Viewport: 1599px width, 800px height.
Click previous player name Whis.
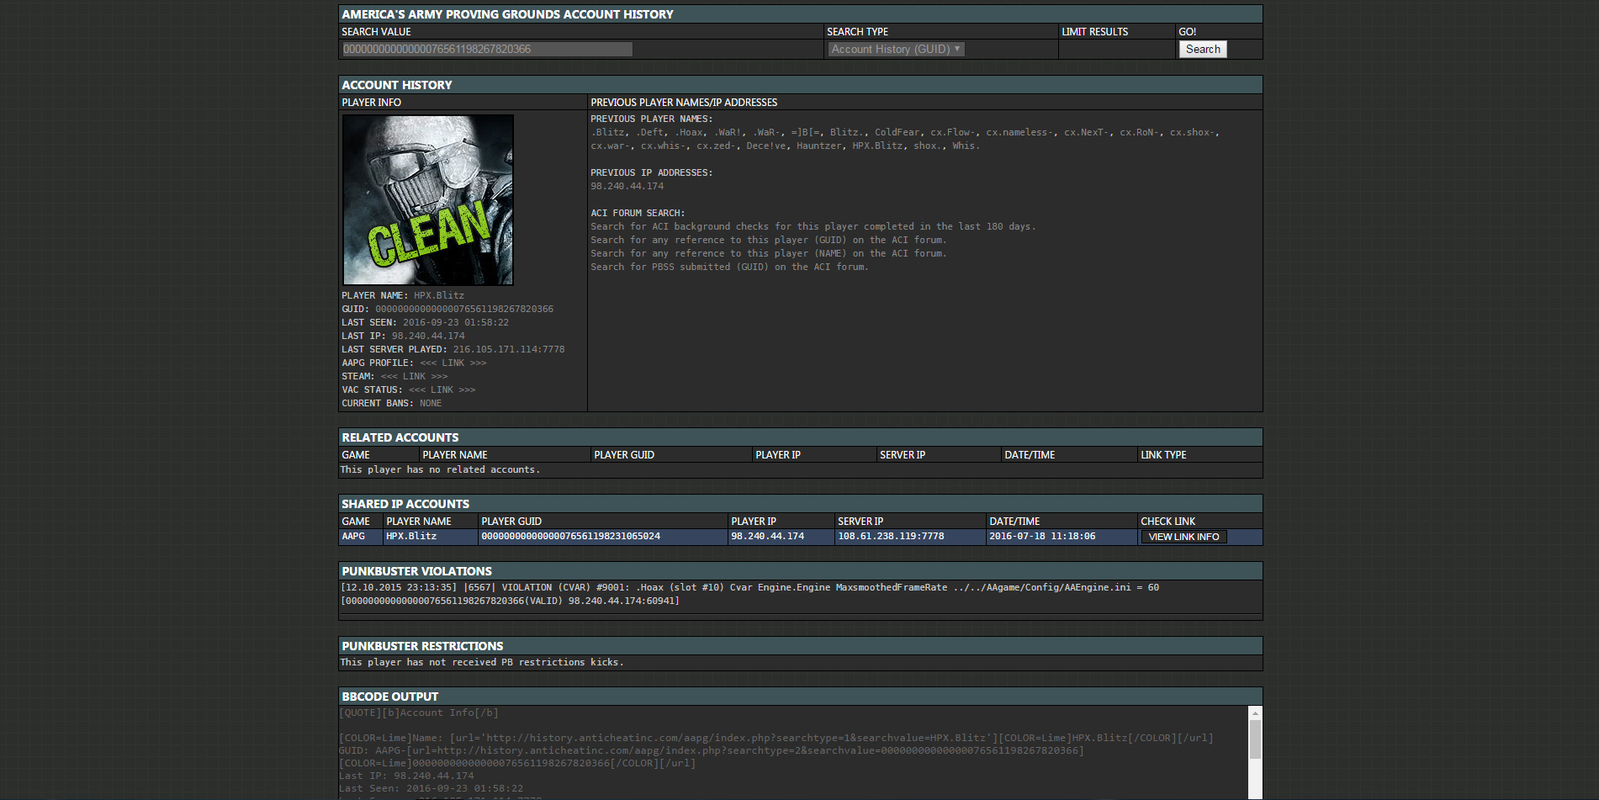click(966, 146)
